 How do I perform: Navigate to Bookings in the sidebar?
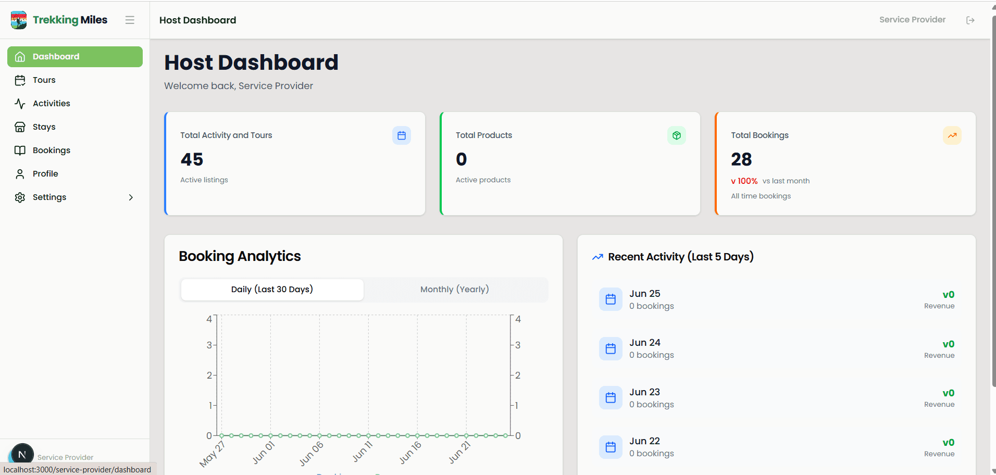[x=75, y=151]
